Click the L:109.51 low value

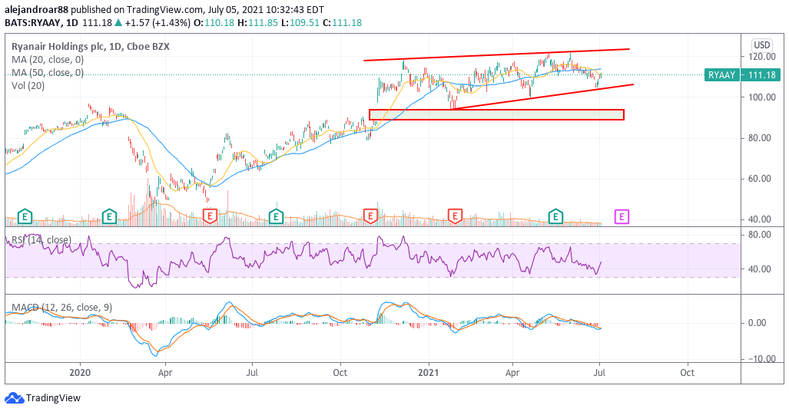click(301, 22)
